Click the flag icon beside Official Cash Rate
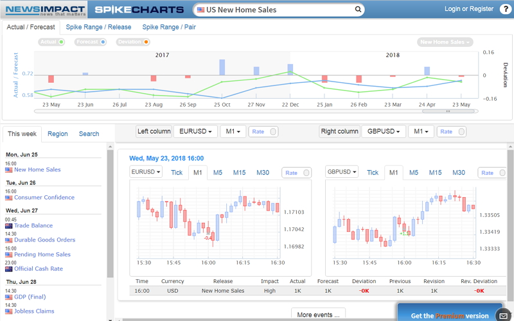 click(9, 269)
